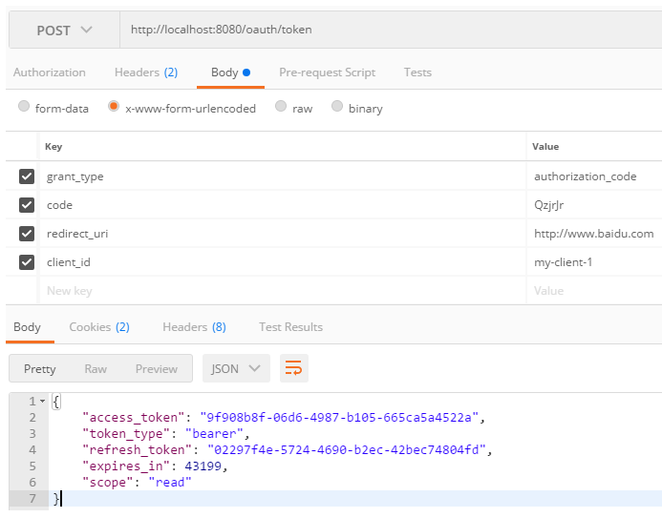
Task: Click the authorization_code value cell
Action: pyautogui.click(x=594, y=176)
